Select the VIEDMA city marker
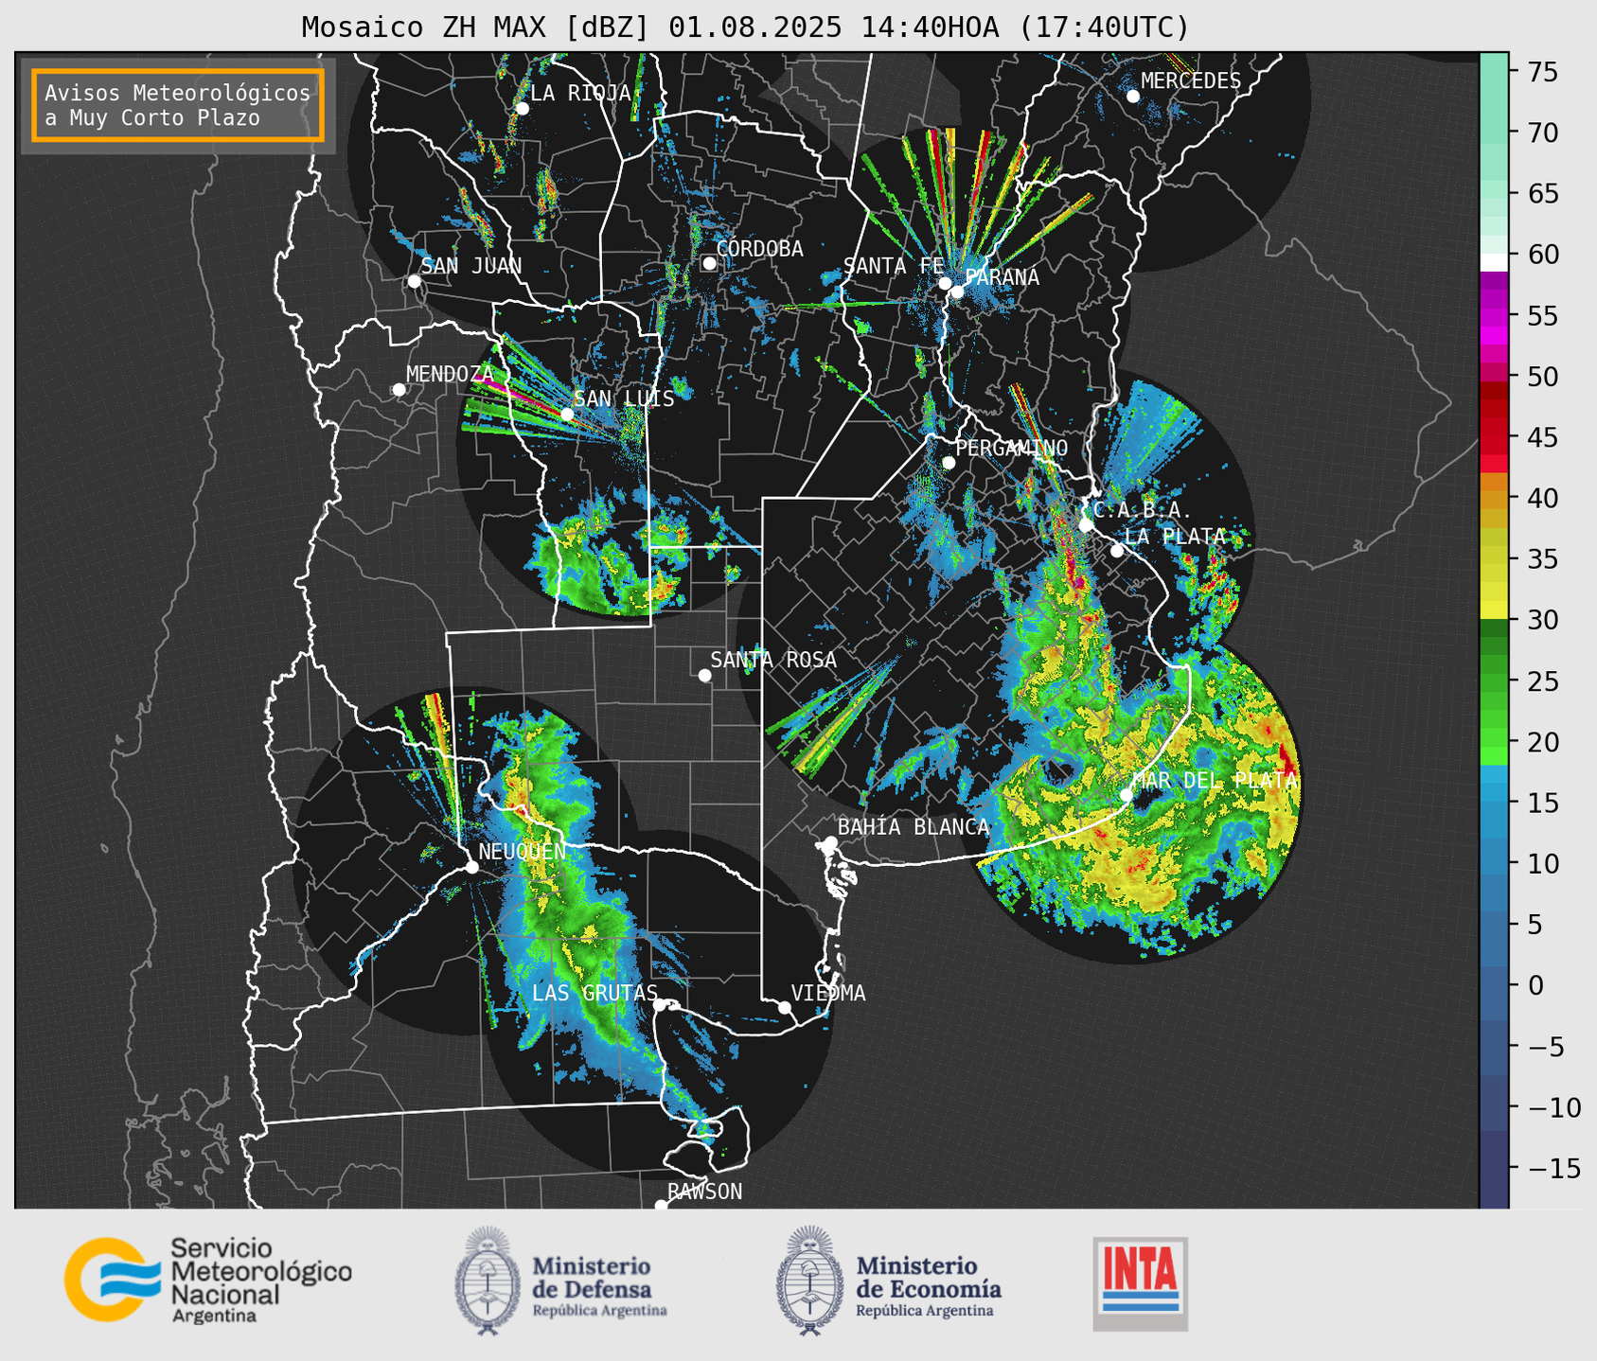1597x1361 pixels. click(785, 1007)
